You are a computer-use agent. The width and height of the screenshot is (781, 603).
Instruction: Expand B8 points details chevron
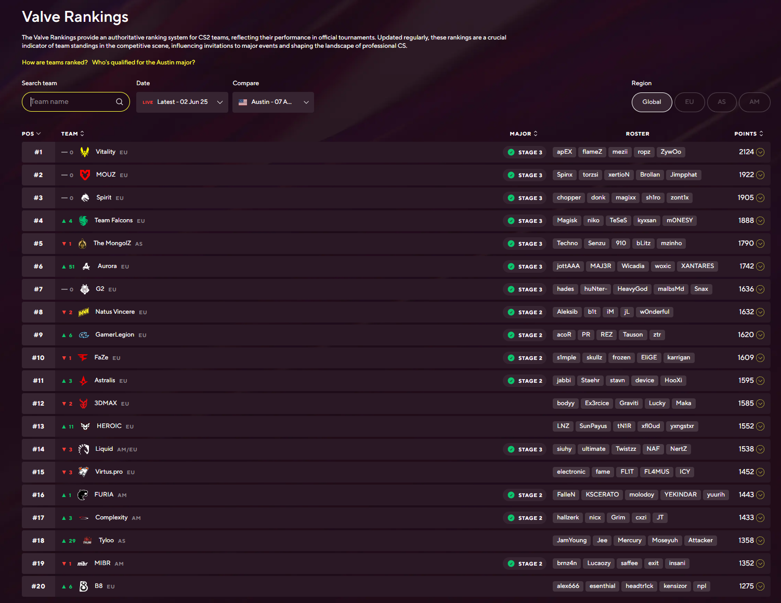point(760,586)
